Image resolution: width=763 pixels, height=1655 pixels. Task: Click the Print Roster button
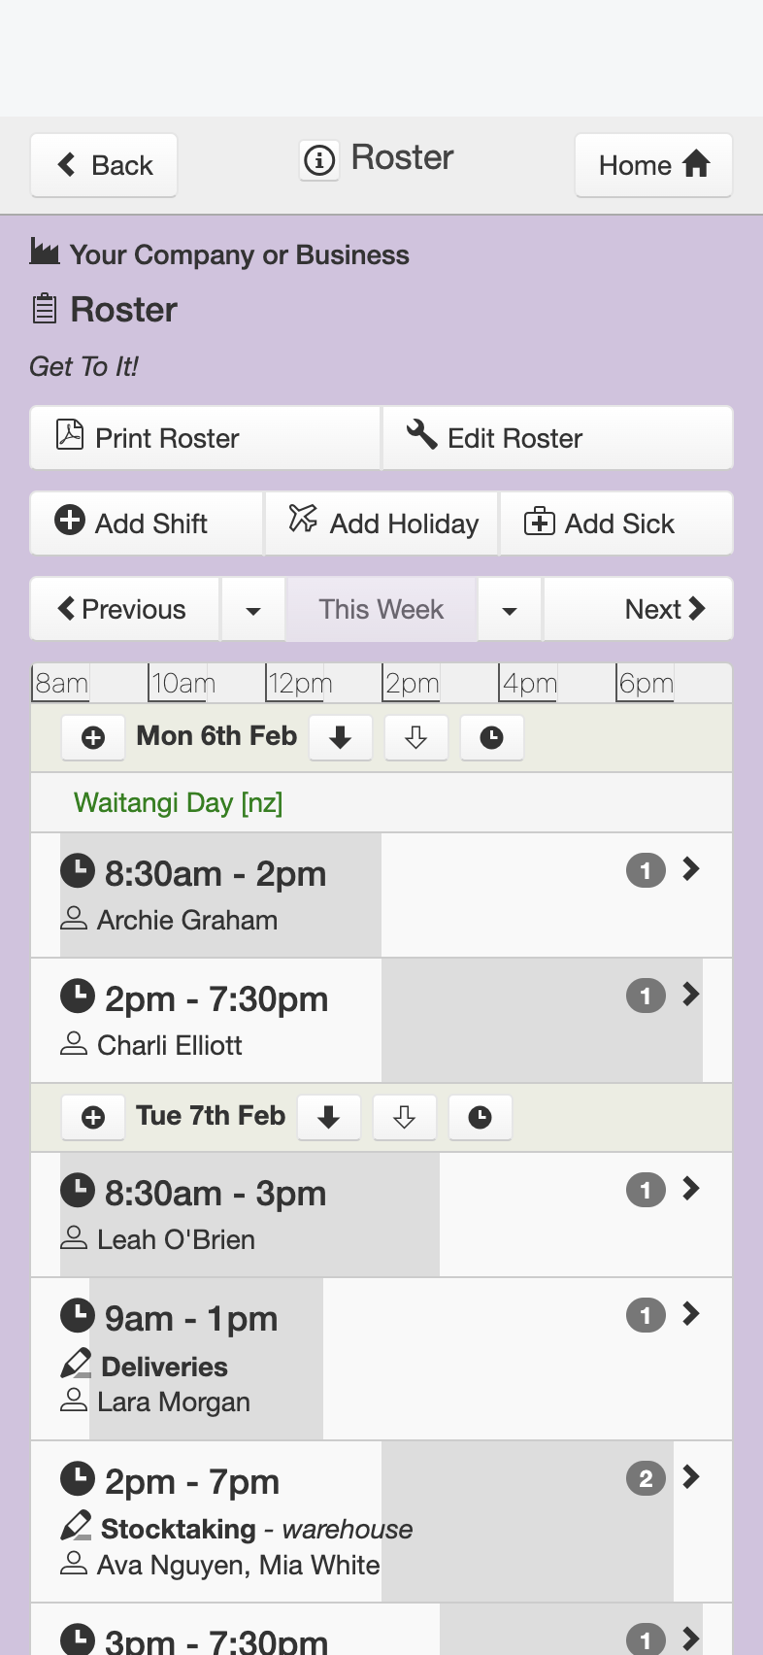[205, 438]
